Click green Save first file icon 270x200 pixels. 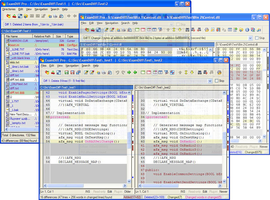[67, 73]
